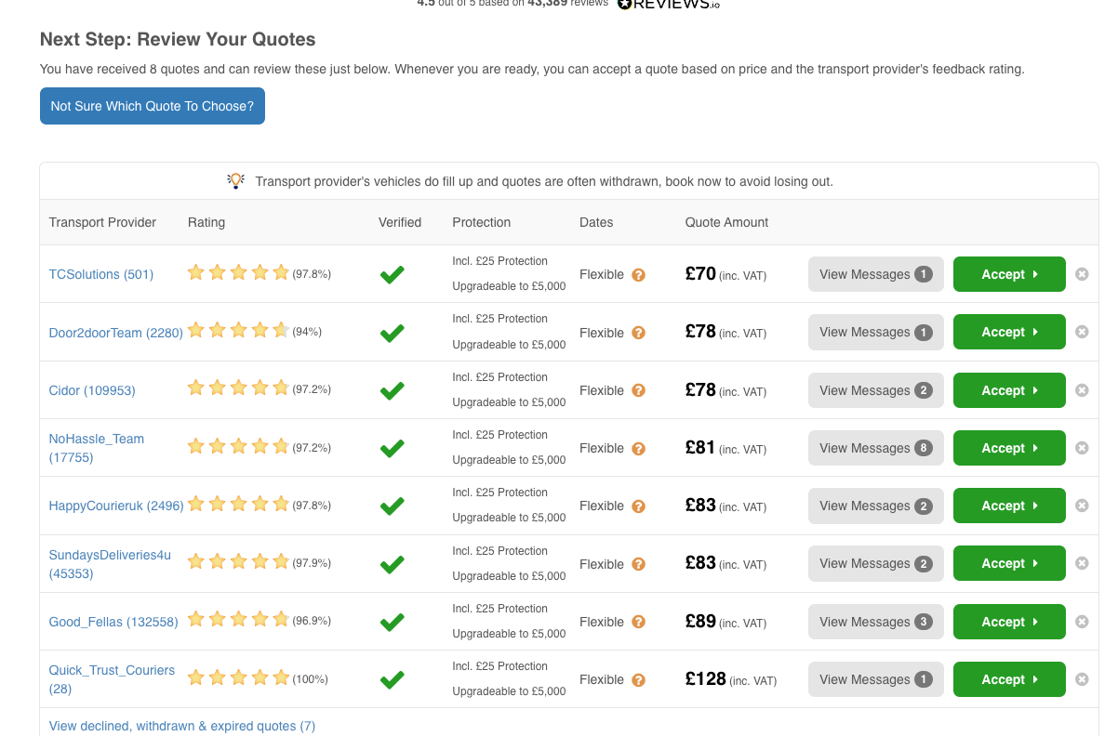
Task: Click the help icon beside TCSolutions Flexible dates
Action: 639,275
